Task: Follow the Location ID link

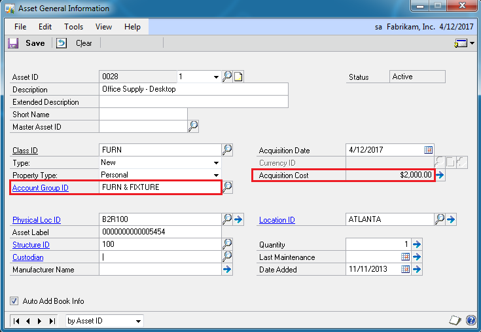Action: [x=277, y=220]
